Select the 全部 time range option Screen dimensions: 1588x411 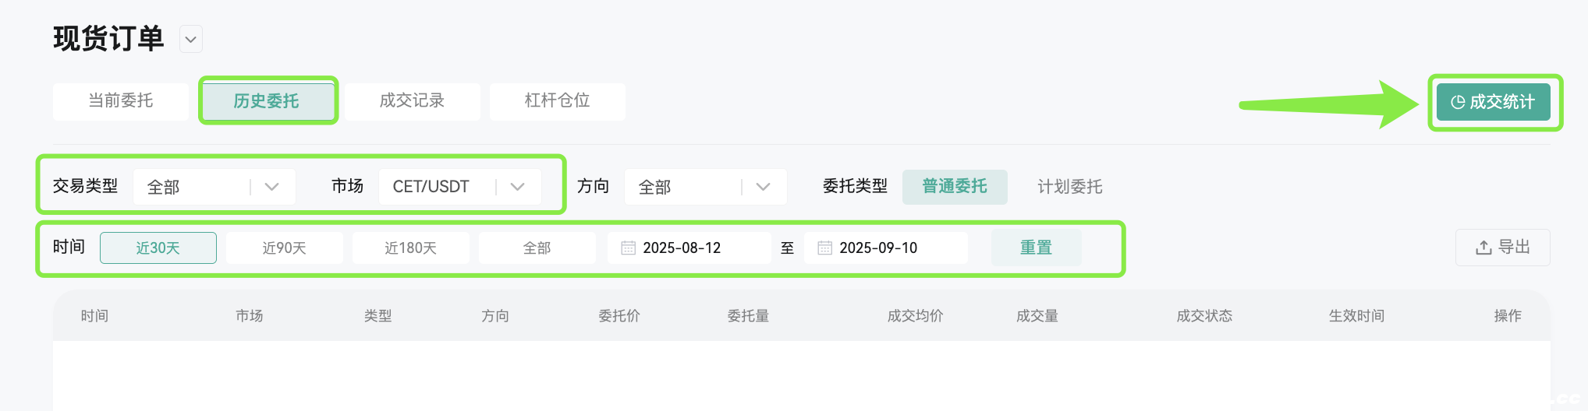click(x=537, y=248)
